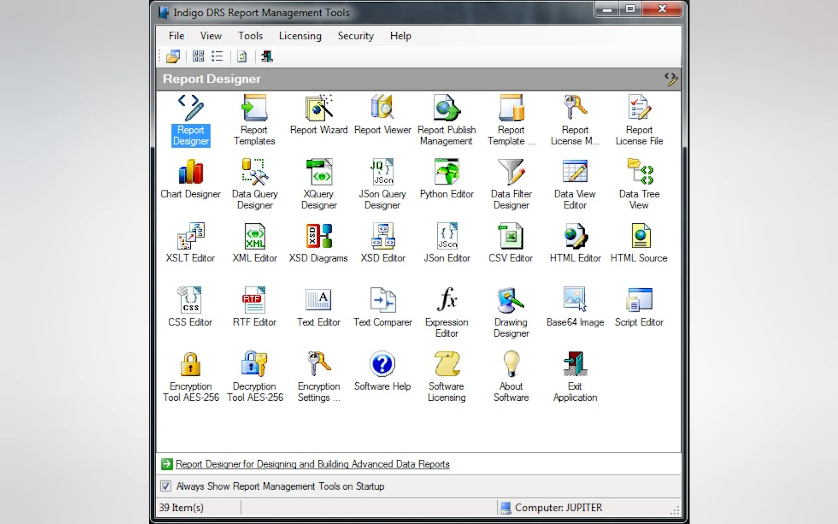Open the Licensing menu

point(300,36)
